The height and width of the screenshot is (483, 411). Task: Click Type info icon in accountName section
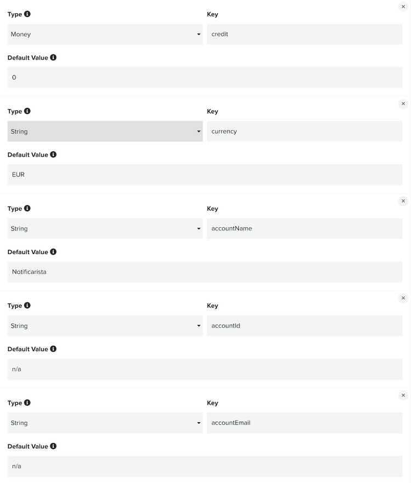coord(27,209)
